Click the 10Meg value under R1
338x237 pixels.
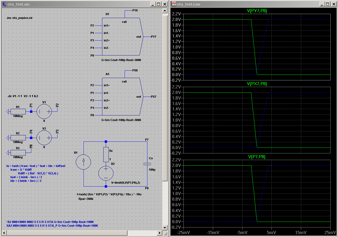point(17,116)
